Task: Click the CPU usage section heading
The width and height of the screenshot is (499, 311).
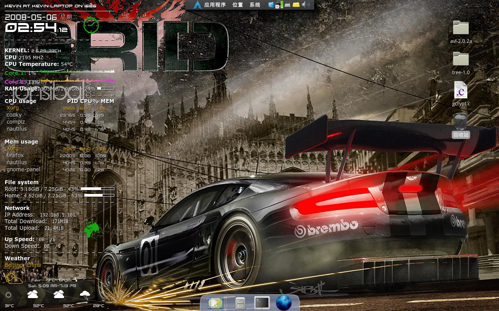Action: coord(20,101)
